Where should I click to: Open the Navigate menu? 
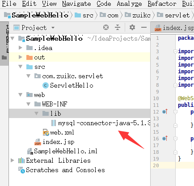(x=76, y=4)
